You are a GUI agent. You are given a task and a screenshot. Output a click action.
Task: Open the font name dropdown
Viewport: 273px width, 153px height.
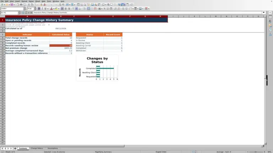pos(24,8)
